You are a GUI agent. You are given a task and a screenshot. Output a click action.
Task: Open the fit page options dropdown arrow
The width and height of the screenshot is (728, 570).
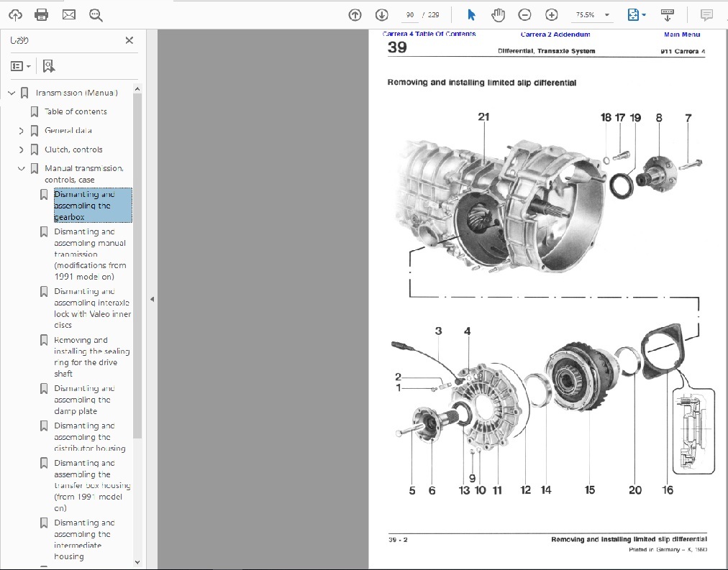click(x=644, y=15)
